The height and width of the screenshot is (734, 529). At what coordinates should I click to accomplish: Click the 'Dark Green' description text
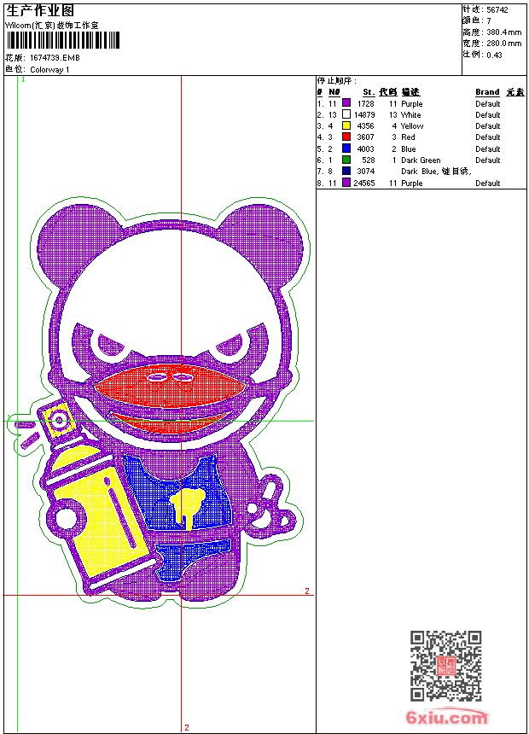tap(421, 160)
